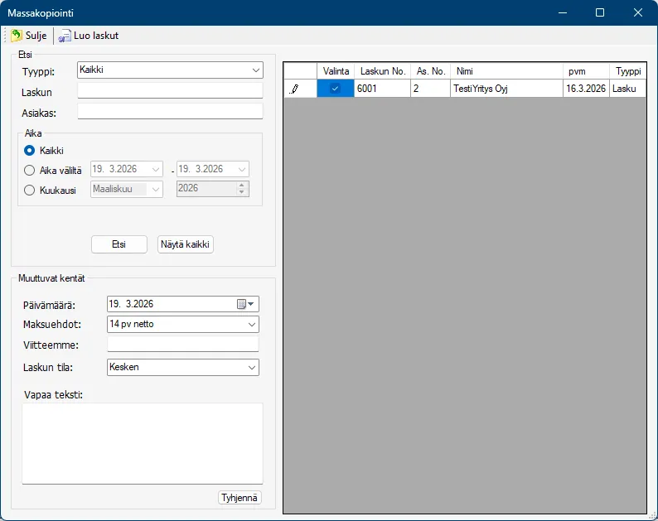Select the Aika väliltä radio button

pyautogui.click(x=30, y=169)
